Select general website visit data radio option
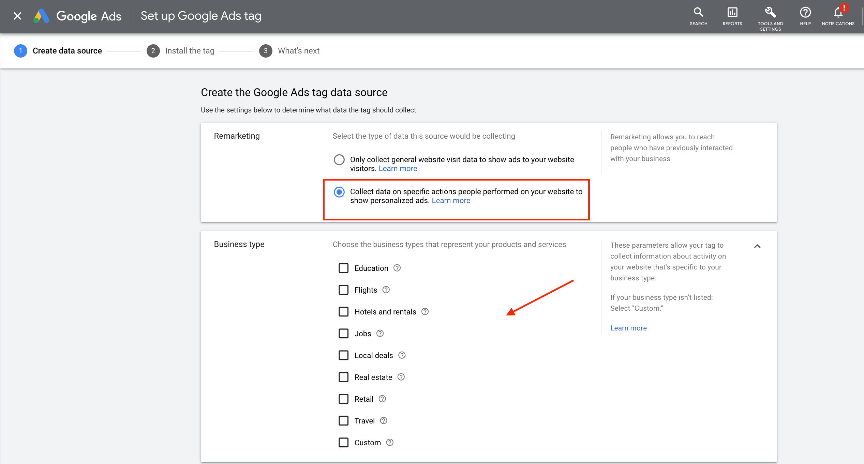Image resolution: width=864 pixels, height=464 pixels. (339, 160)
